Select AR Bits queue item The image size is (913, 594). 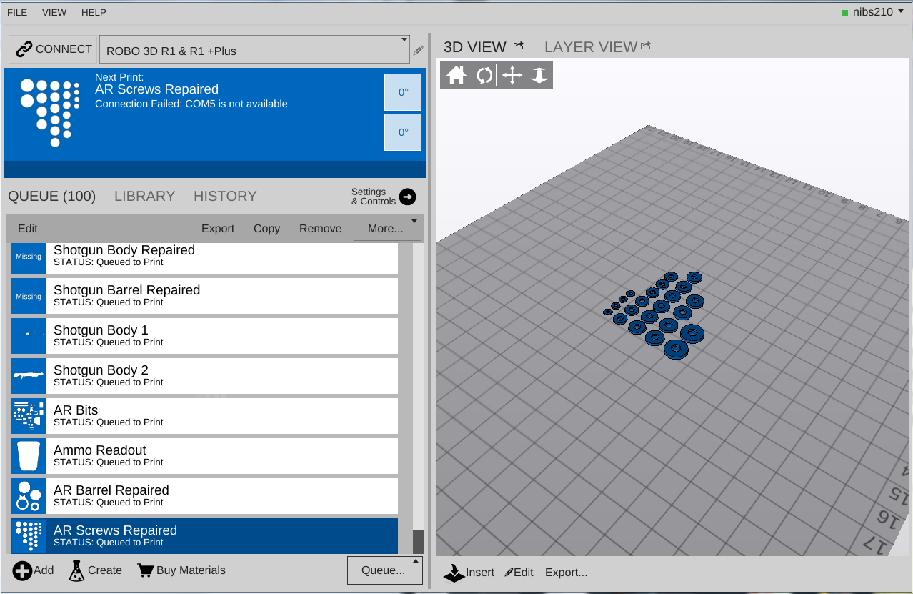204,415
